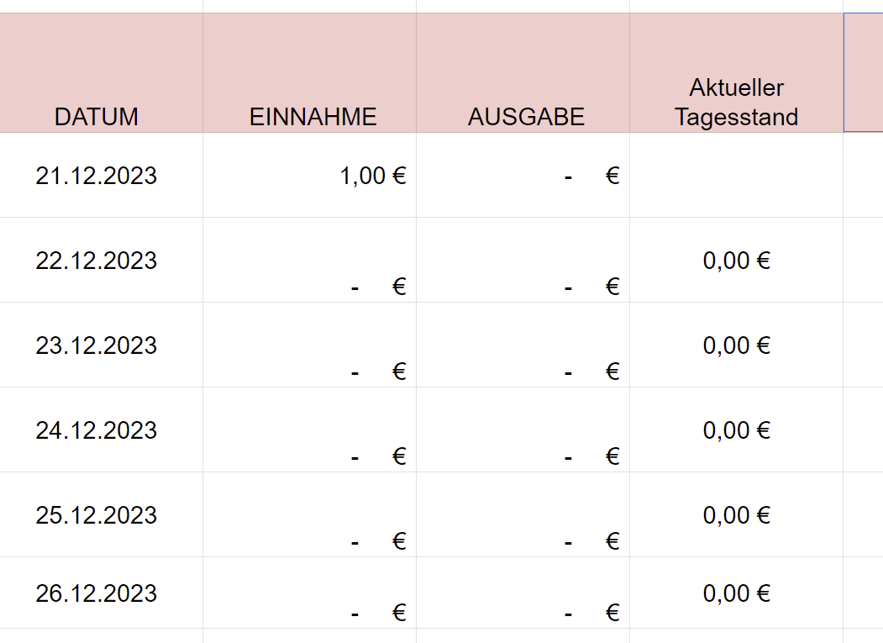The image size is (883, 643).
Task: Select the empty Tagesstand cell for 21.12.2023
Action: (737, 176)
